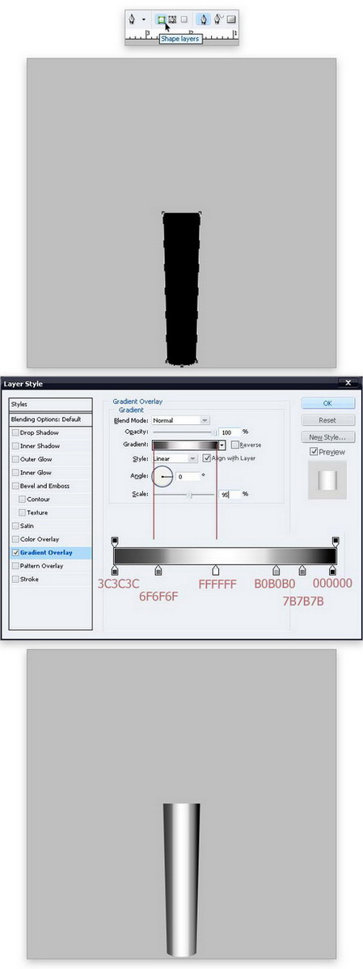Choose the Freeform Pen tool icon

(x=218, y=19)
